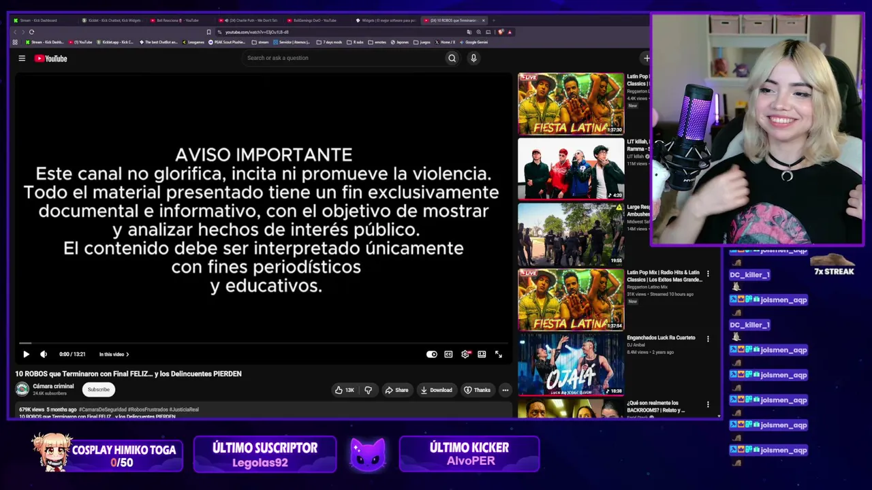Switch to the Charlie Puth tab
The height and width of the screenshot is (490, 872).
point(249,20)
